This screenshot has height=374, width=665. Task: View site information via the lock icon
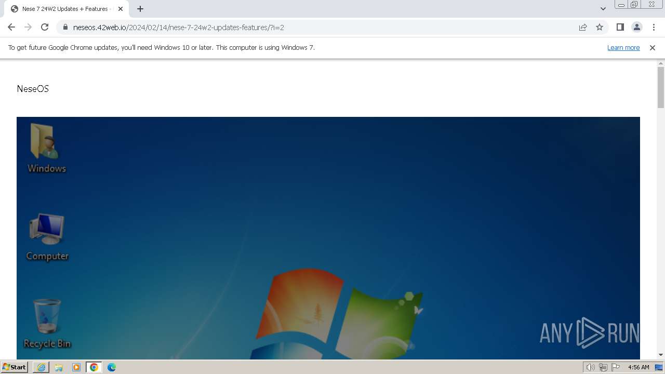click(65, 27)
